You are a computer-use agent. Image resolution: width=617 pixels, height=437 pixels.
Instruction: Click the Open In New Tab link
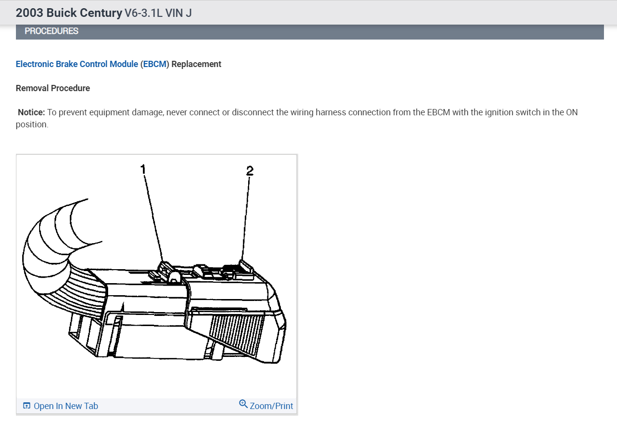tap(66, 406)
